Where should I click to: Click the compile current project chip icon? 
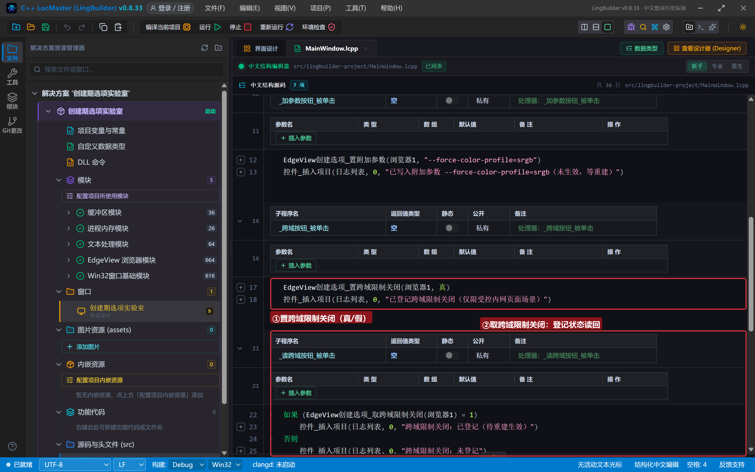pos(187,27)
